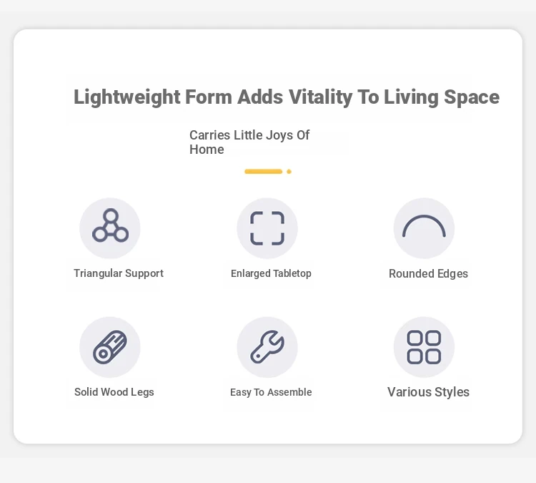
Task: Select the Rounded Edges text label
Action: (428, 273)
